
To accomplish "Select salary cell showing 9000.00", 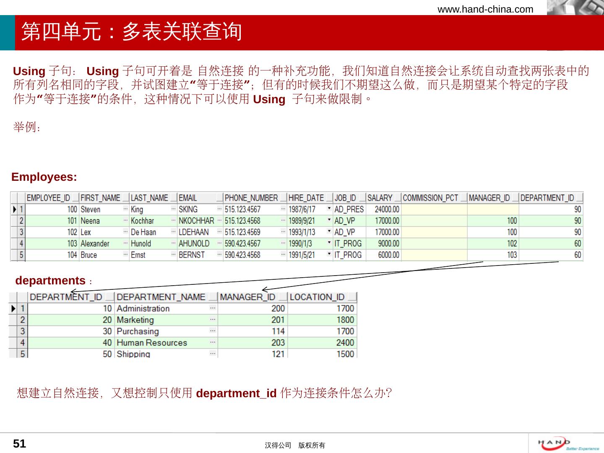I will [x=383, y=243].
